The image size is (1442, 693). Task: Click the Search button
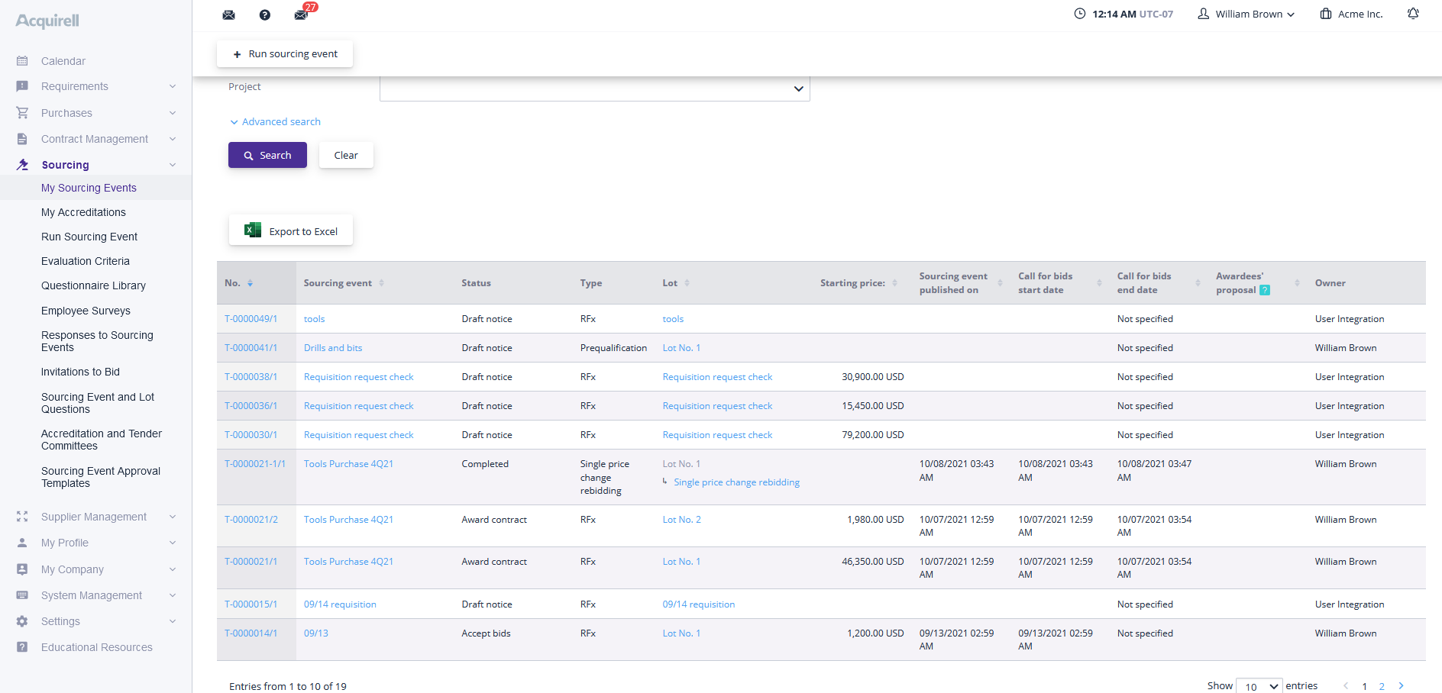tap(267, 155)
